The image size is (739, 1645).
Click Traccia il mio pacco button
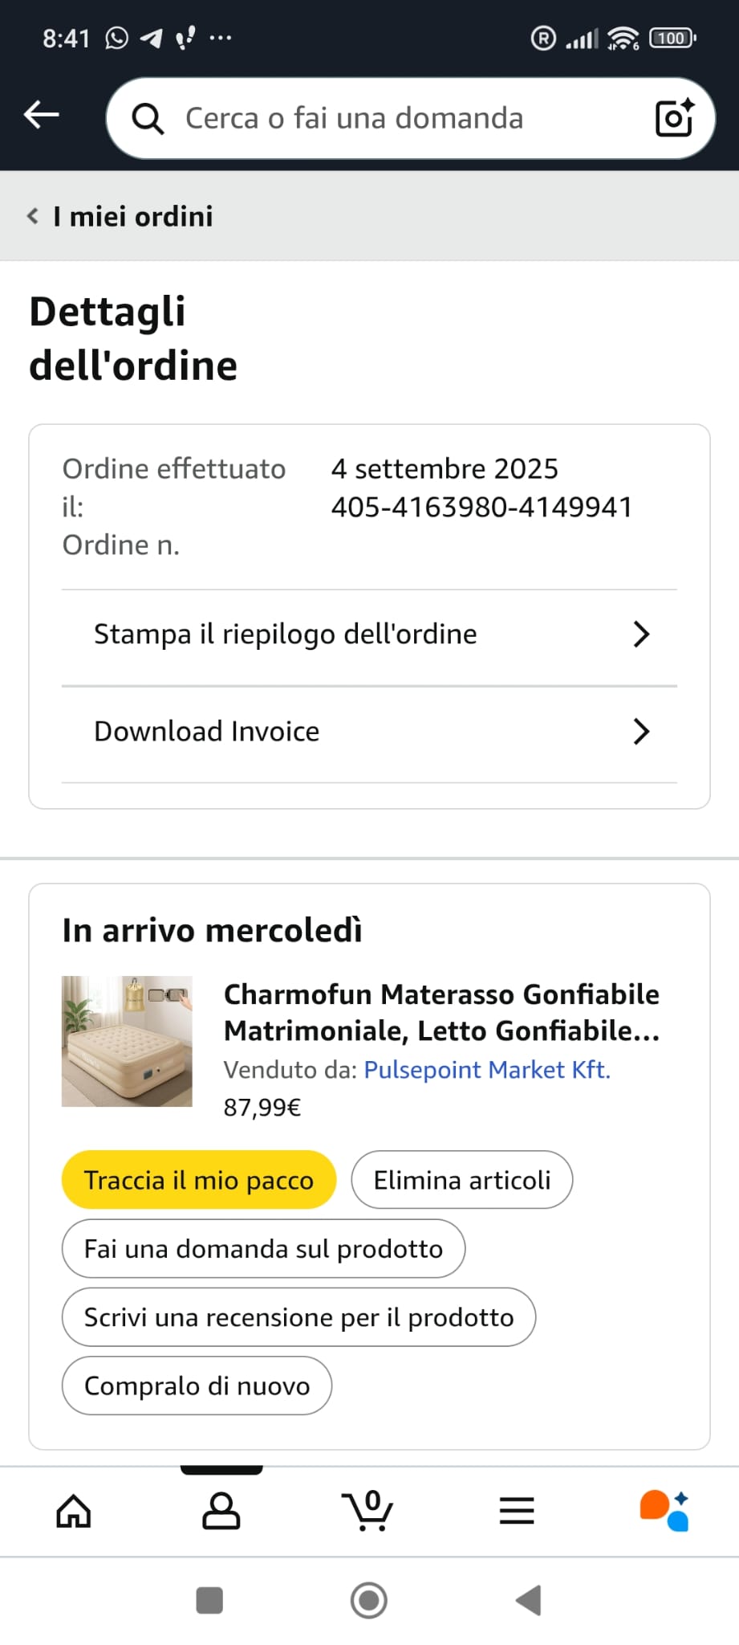coord(198,1180)
